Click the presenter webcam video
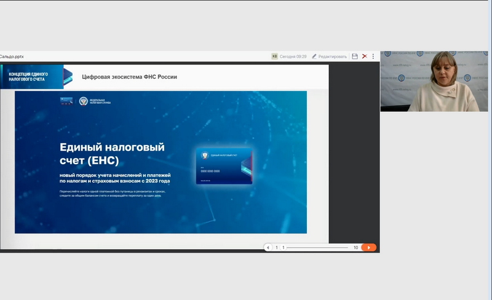492x300 pixels. [434, 81]
